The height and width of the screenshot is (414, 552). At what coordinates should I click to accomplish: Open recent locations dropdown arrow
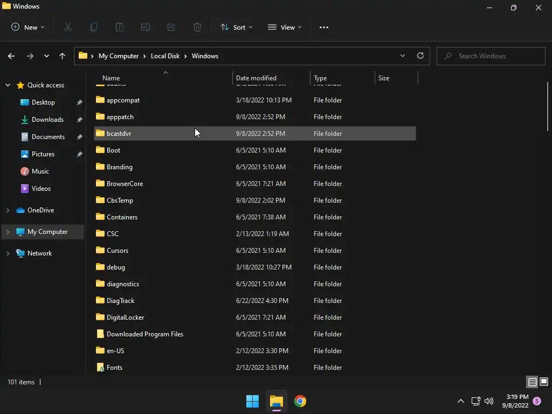pos(46,56)
